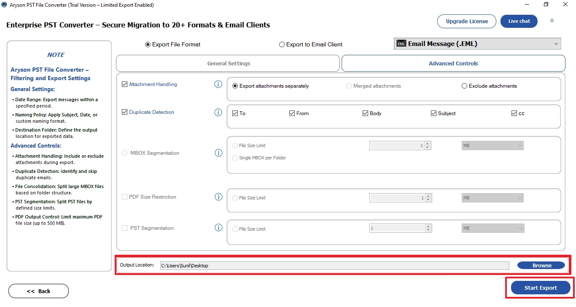
Task: Select PST File Size Limit radio
Action: [235, 229]
